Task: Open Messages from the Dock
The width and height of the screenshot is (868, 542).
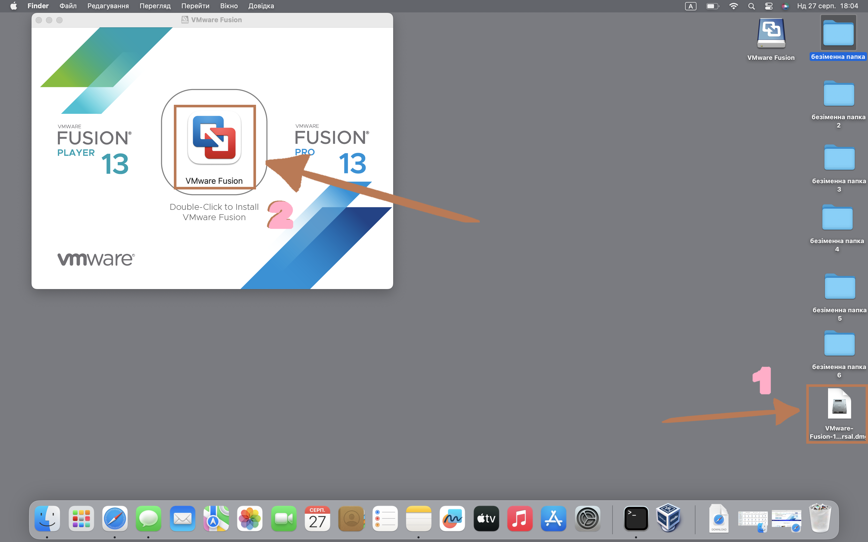Action: coord(149,518)
